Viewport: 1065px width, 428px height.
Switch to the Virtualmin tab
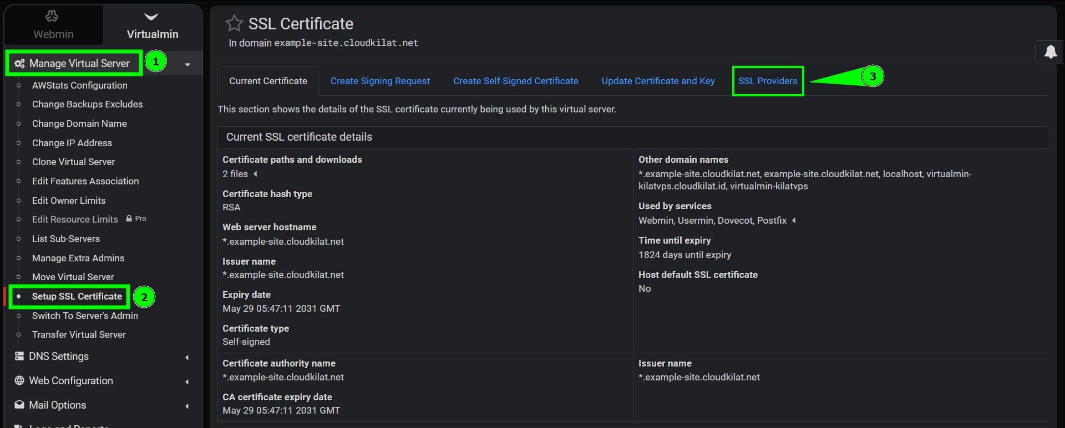click(x=153, y=25)
